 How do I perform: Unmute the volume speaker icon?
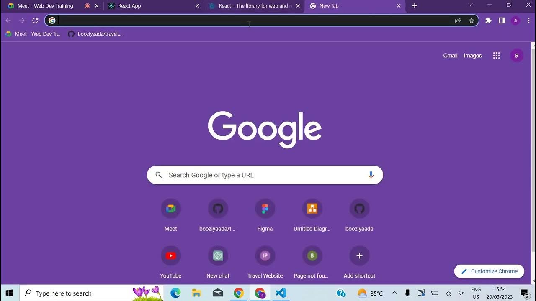click(x=461, y=293)
